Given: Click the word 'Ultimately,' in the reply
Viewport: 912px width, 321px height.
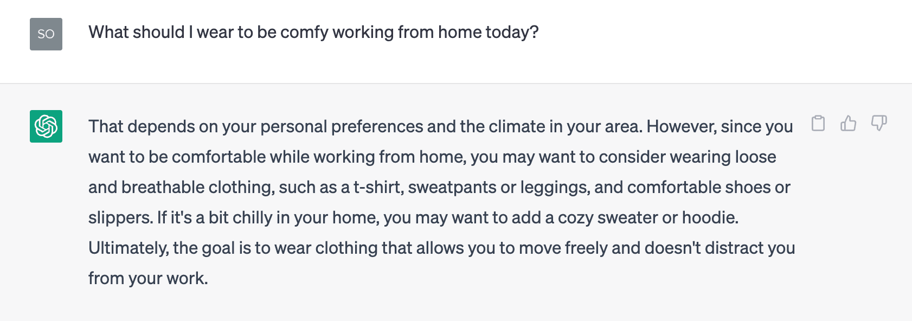Looking at the screenshot, I should pyautogui.click(x=129, y=248).
